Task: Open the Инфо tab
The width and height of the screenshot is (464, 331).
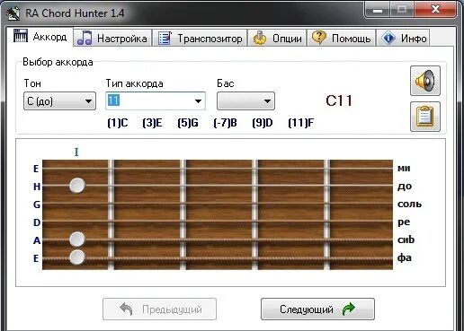Action: tap(403, 38)
